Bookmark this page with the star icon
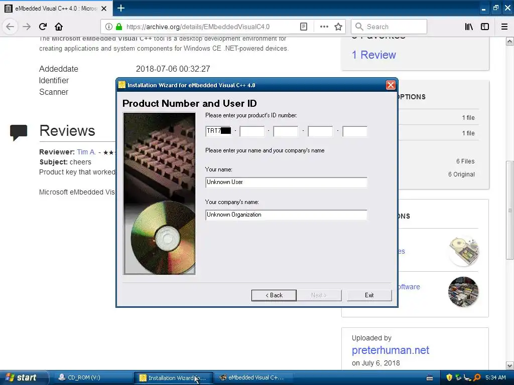The height and width of the screenshot is (385, 514). 338,27
